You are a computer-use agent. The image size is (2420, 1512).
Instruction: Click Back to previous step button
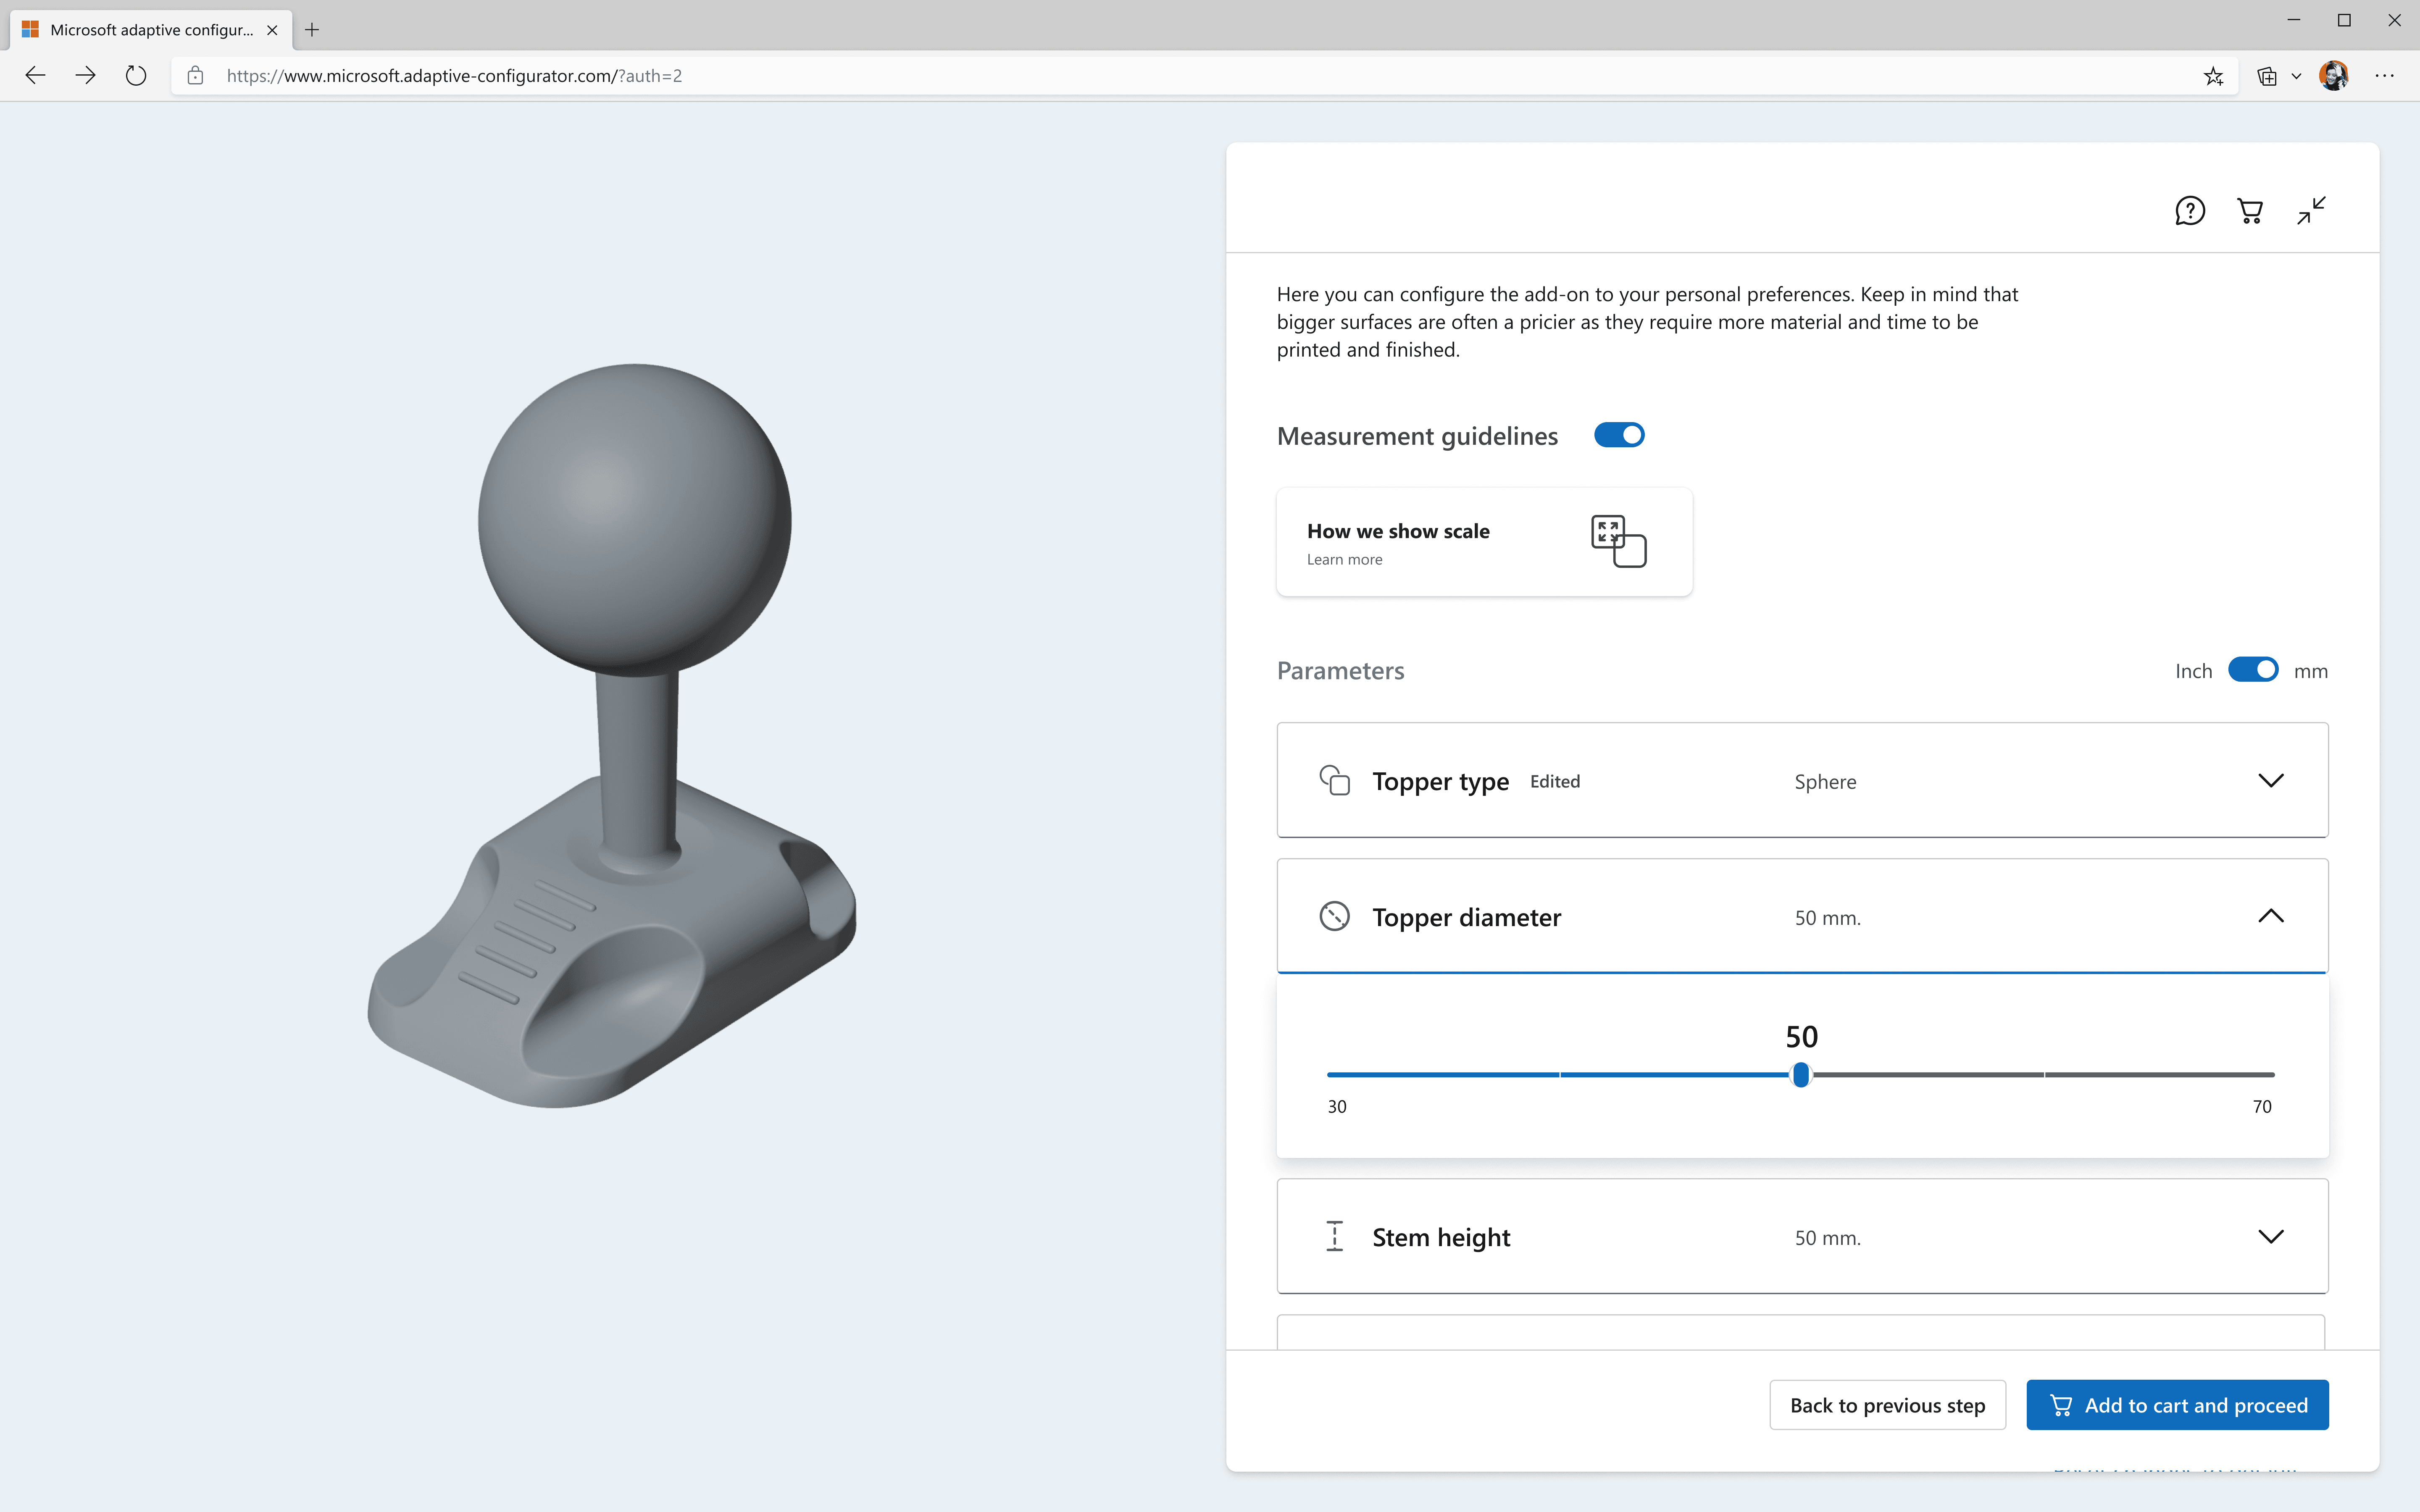tap(1888, 1405)
